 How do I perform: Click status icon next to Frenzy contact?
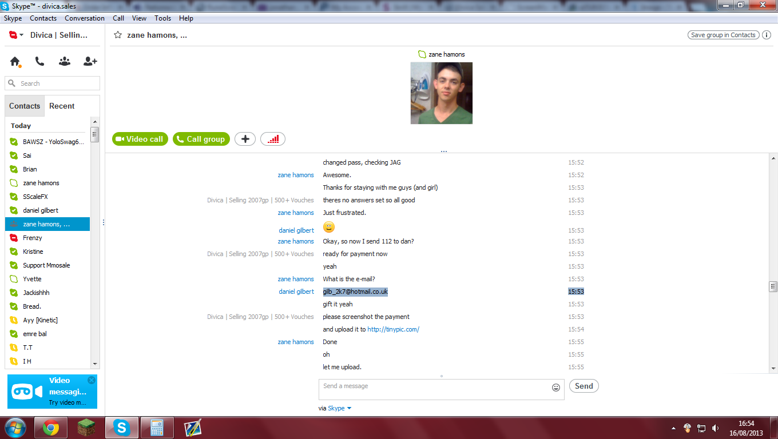coord(14,238)
